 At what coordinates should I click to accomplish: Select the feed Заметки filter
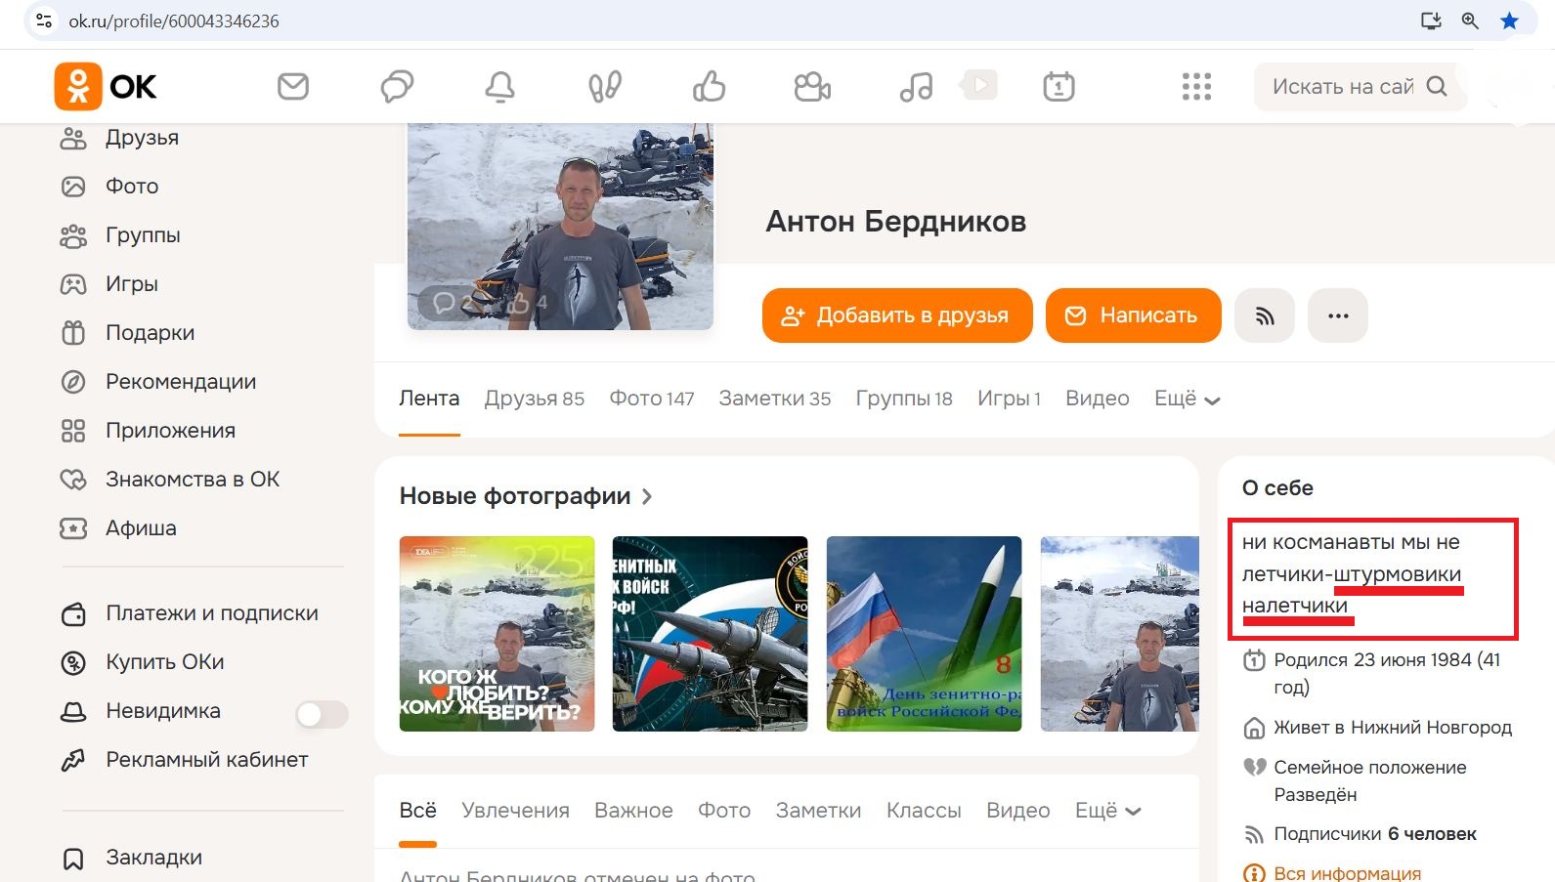click(x=818, y=811)
